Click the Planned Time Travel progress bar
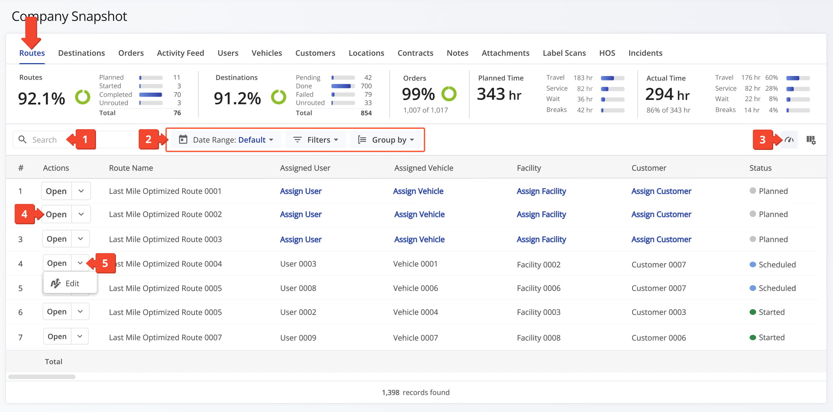 point(613,78)
